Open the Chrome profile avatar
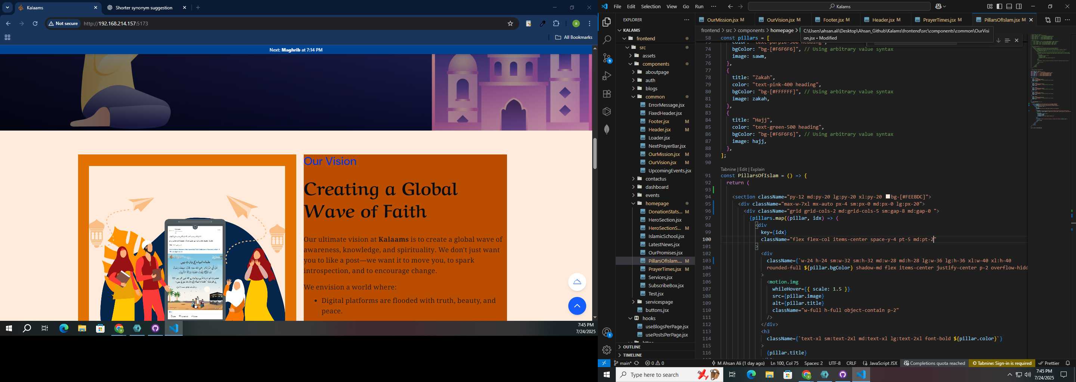Image resolution: width=1076 pixels, height=382 pixels. [x=576, y=24]
